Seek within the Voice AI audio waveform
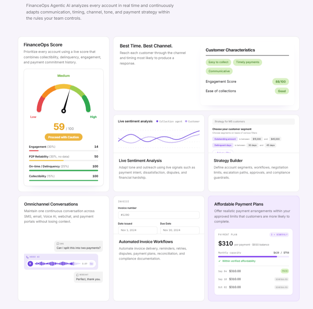Image resolution: width=313 pixels, height=309 pixels. point(57,264)
